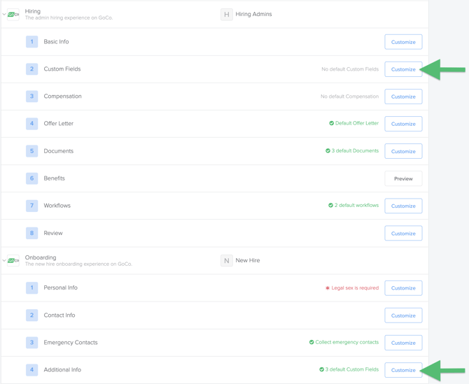The height and width of the screenshot is (384, 469).
Task: Click the Hiring section title
Action: [33, 11]
